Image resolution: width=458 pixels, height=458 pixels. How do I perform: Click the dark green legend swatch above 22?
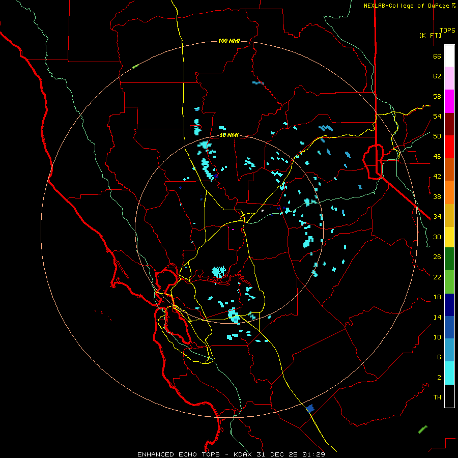[x=449, y=259]
